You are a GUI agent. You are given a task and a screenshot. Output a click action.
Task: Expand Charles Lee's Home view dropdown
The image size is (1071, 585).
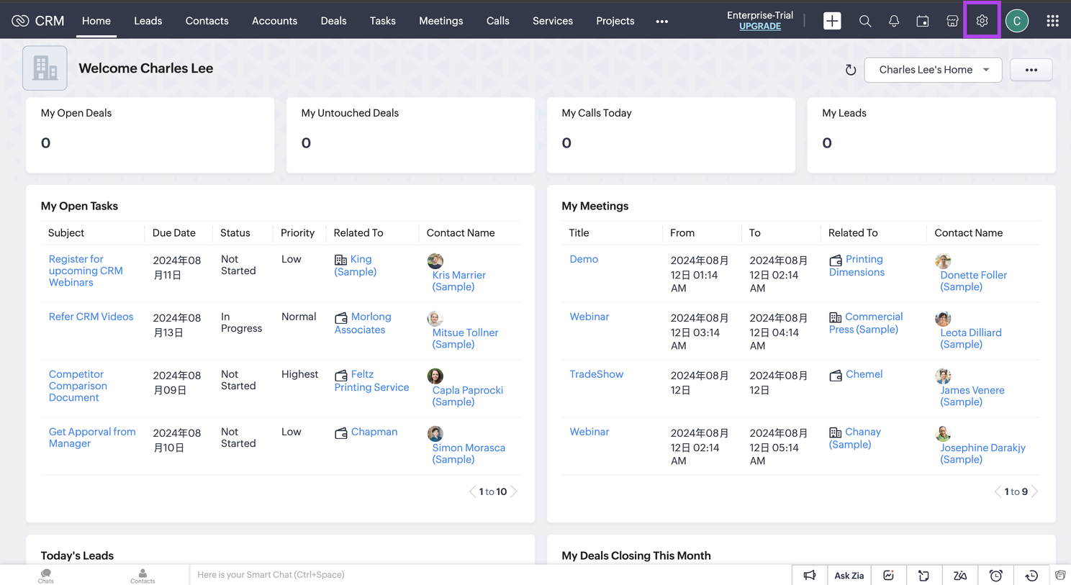933,70
